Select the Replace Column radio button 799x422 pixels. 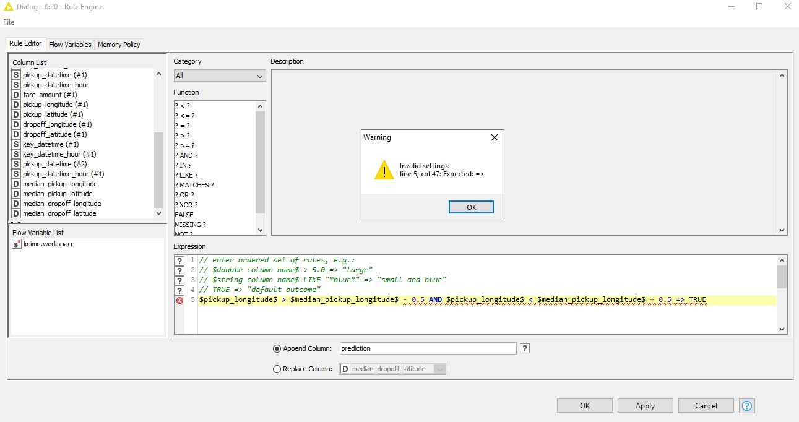point(277,369)
